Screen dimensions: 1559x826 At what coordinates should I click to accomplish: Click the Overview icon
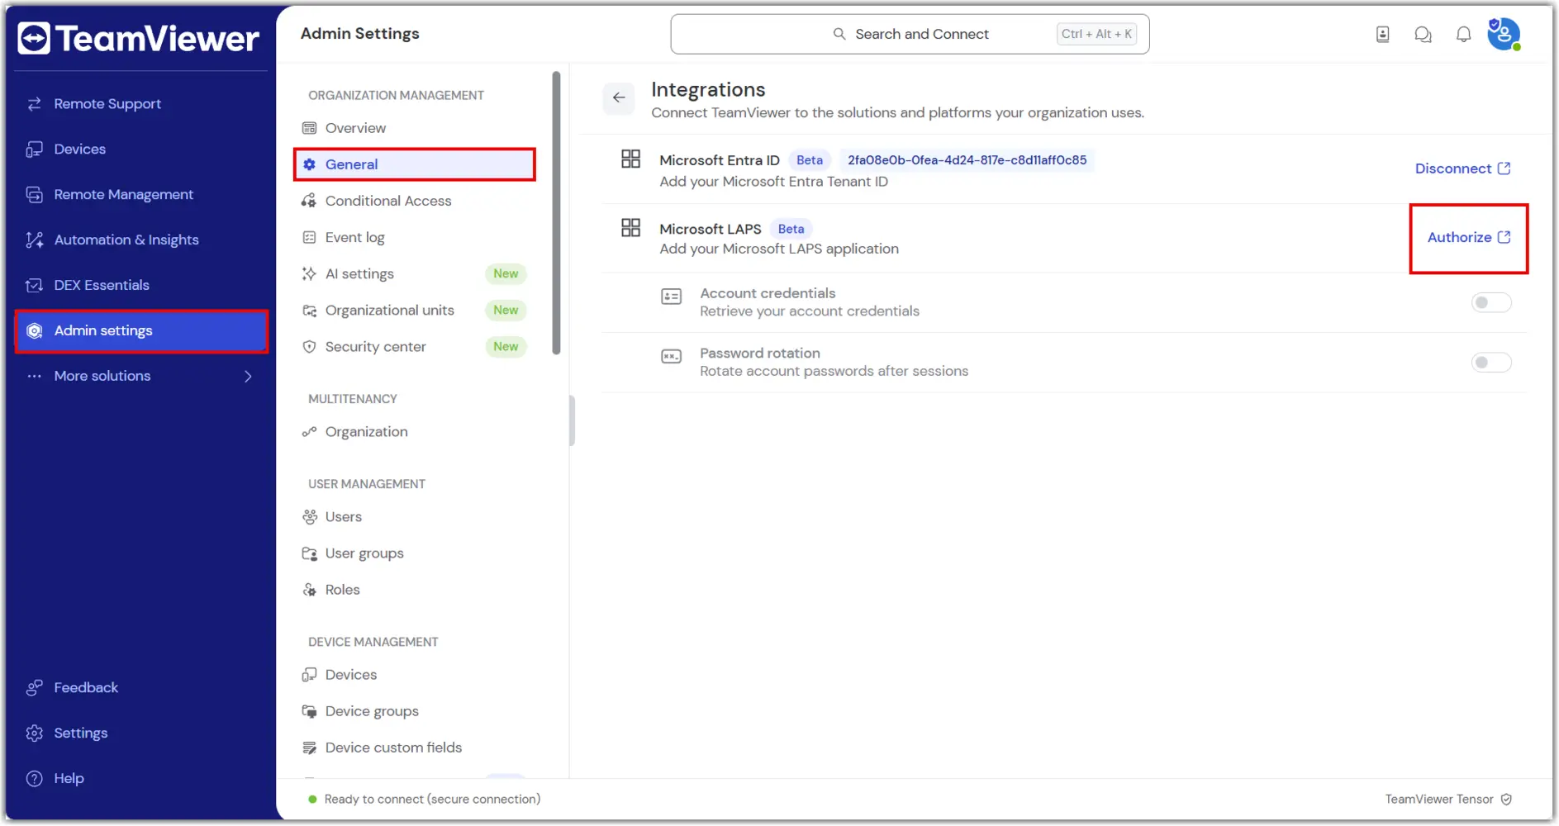(x=310, y=128)
